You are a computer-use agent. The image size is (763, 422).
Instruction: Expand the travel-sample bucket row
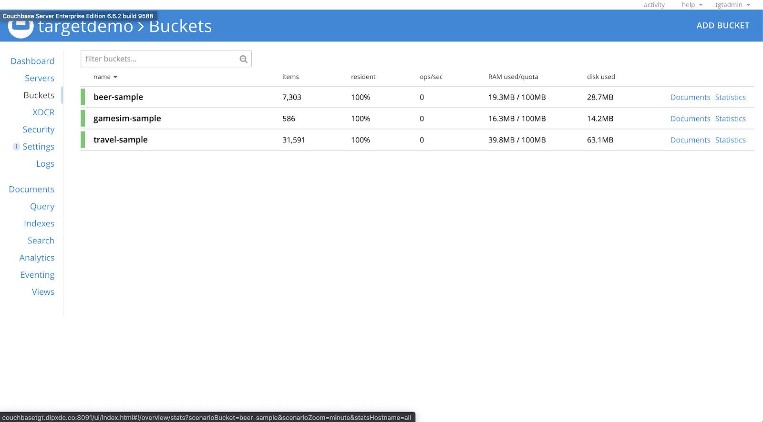[x=121, y=140]
